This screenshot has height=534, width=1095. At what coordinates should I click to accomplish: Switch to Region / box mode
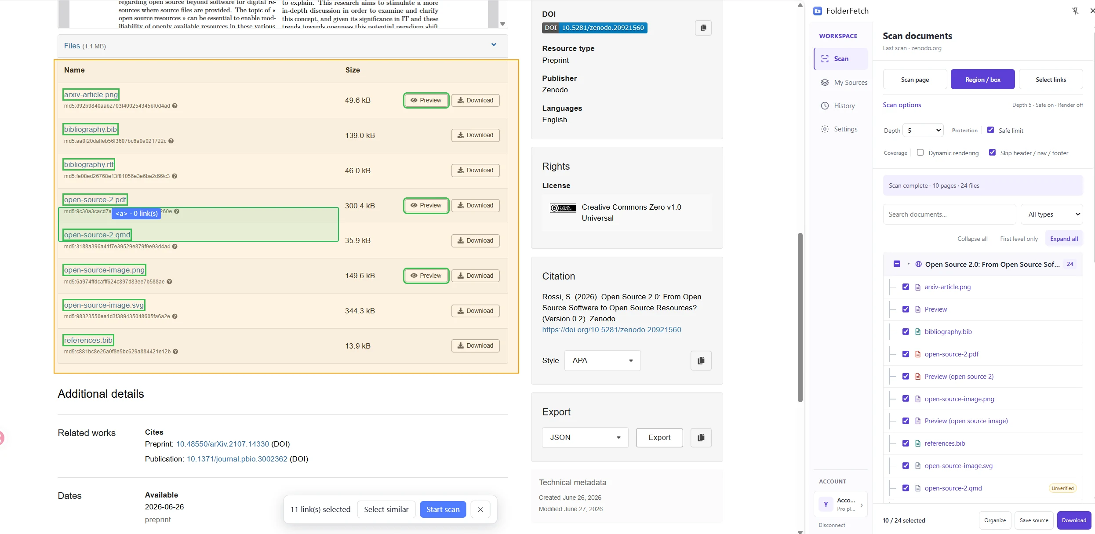coord(982,80)
